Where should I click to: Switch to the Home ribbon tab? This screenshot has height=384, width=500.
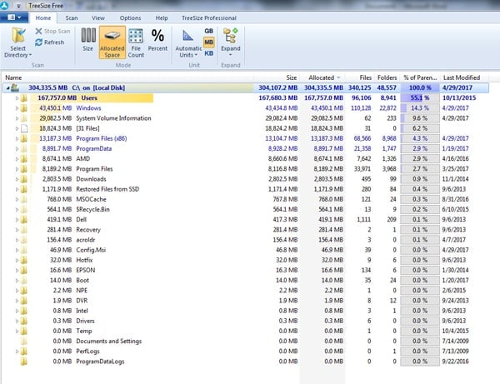43,17
